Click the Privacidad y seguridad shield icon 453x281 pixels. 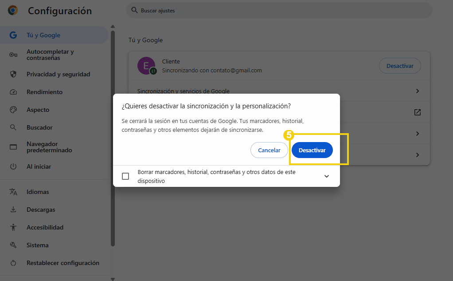pos(13,74)
